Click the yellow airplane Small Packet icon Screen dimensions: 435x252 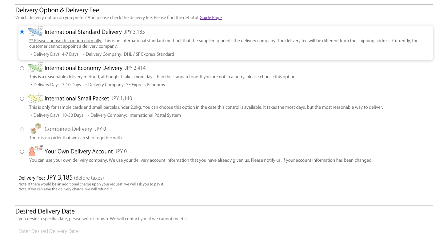click(35, 98)
